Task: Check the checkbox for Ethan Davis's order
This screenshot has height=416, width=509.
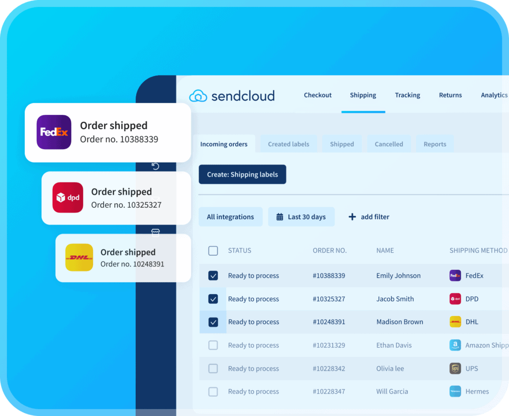Action: tap(213, 345)
